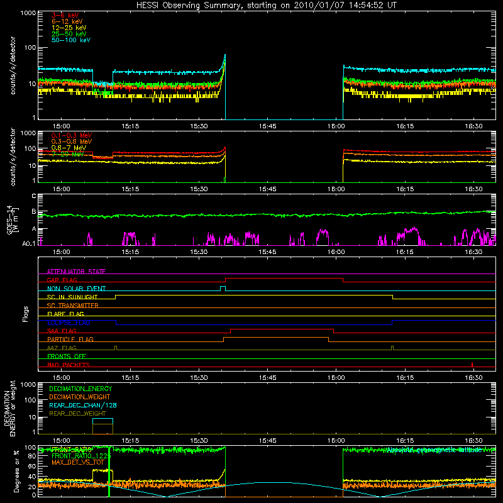Click the FRONTS_OFF flag label

(x=67, y=356)
